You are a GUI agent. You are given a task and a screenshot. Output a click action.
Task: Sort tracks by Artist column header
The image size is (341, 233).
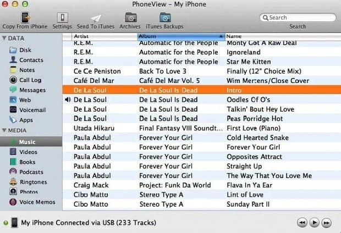[105, 36]
